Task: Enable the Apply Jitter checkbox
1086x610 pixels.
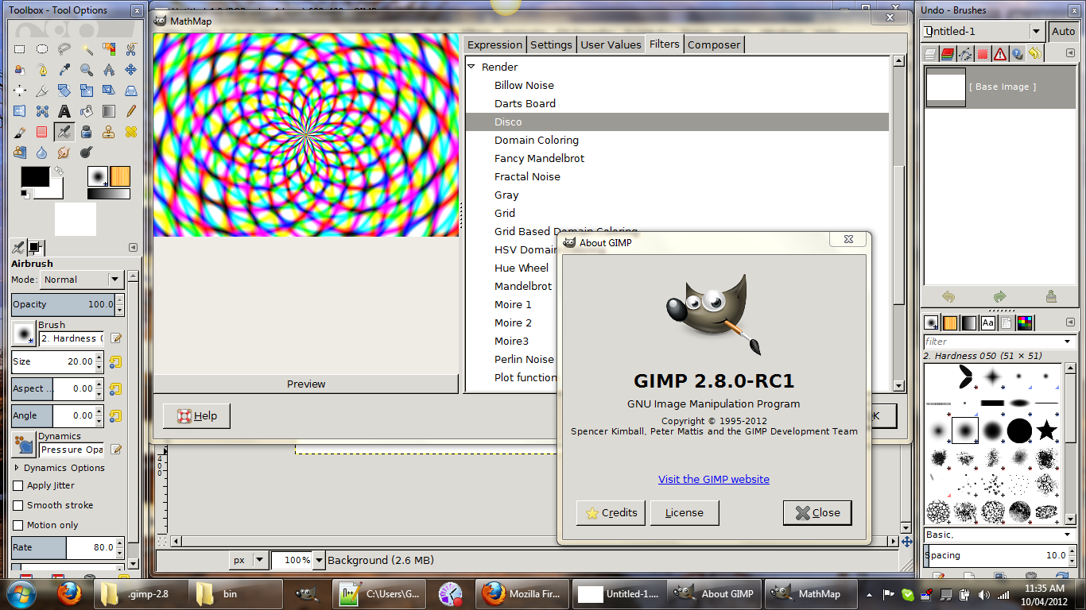Action: point(18,485)
